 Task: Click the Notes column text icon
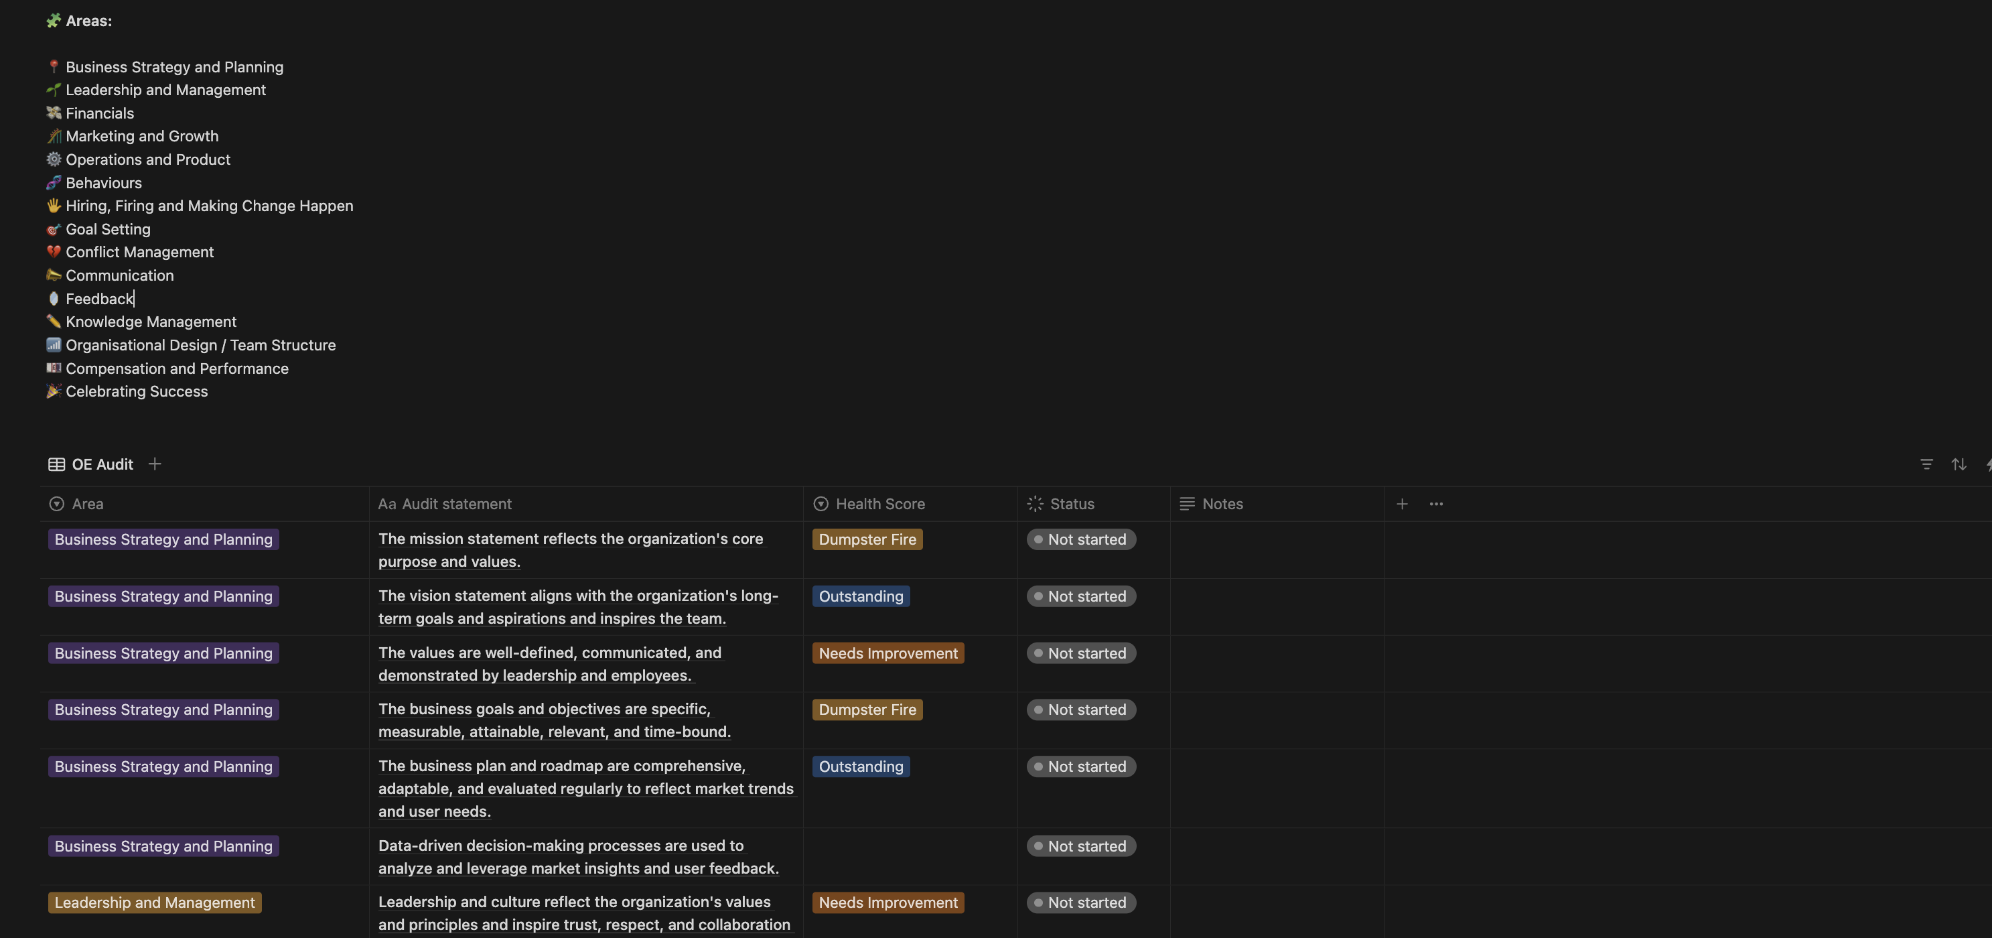click(1186, 503)
